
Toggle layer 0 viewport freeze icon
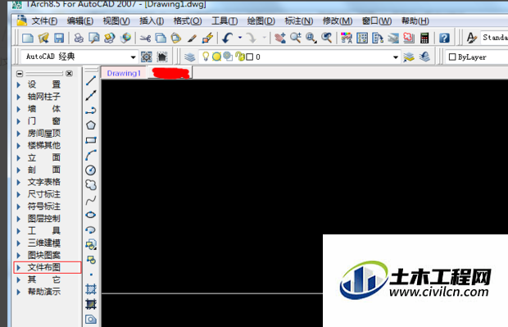[228, 57]
